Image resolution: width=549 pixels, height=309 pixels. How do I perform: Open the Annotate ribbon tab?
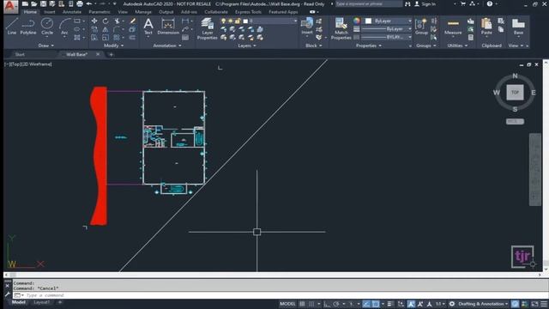pyautogui.click(x=72, y=12)
